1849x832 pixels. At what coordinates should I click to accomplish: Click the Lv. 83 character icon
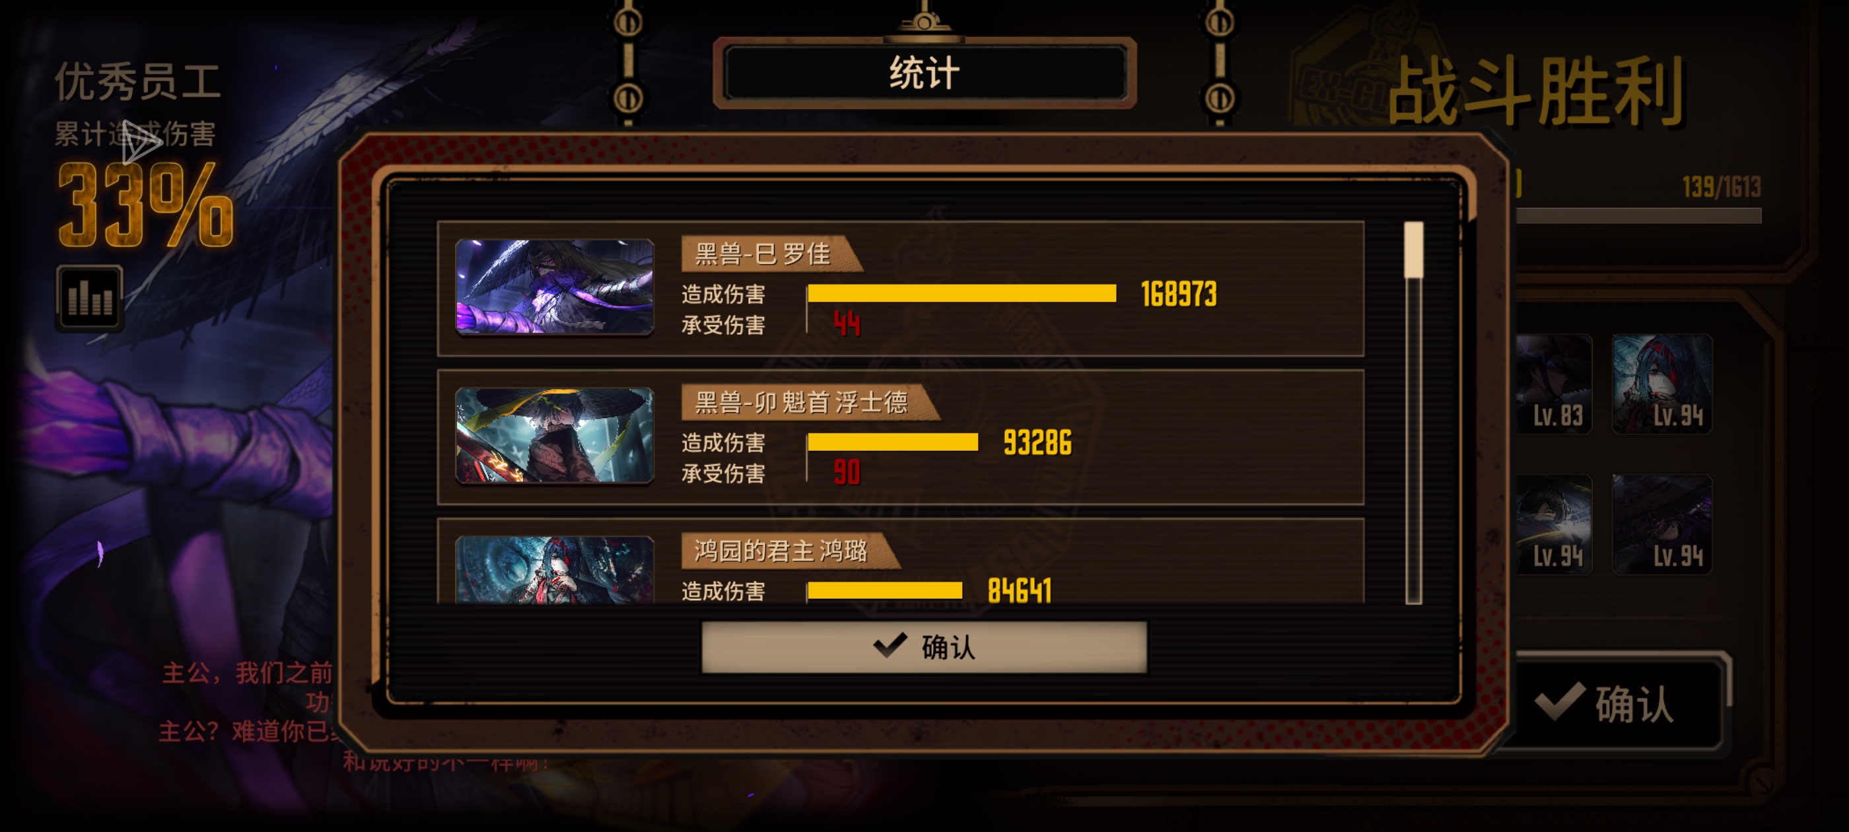[x=1554, y=384]
